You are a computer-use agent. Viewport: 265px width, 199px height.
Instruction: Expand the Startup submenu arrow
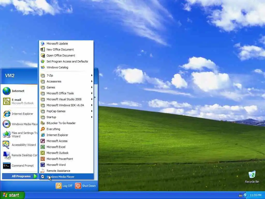pos(92,117)
